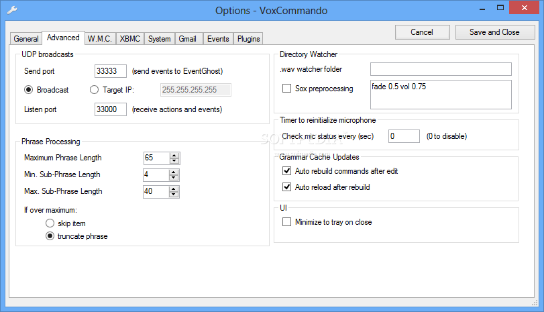Choose the truncate phrase option

point(50,236)
